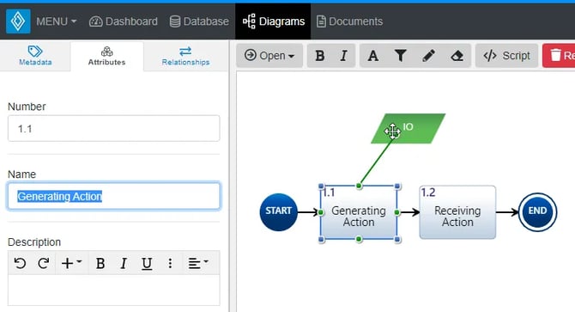Viewport: 575px width, 312px height.
Task: Select the eraser tool
Action: (457, 56)
